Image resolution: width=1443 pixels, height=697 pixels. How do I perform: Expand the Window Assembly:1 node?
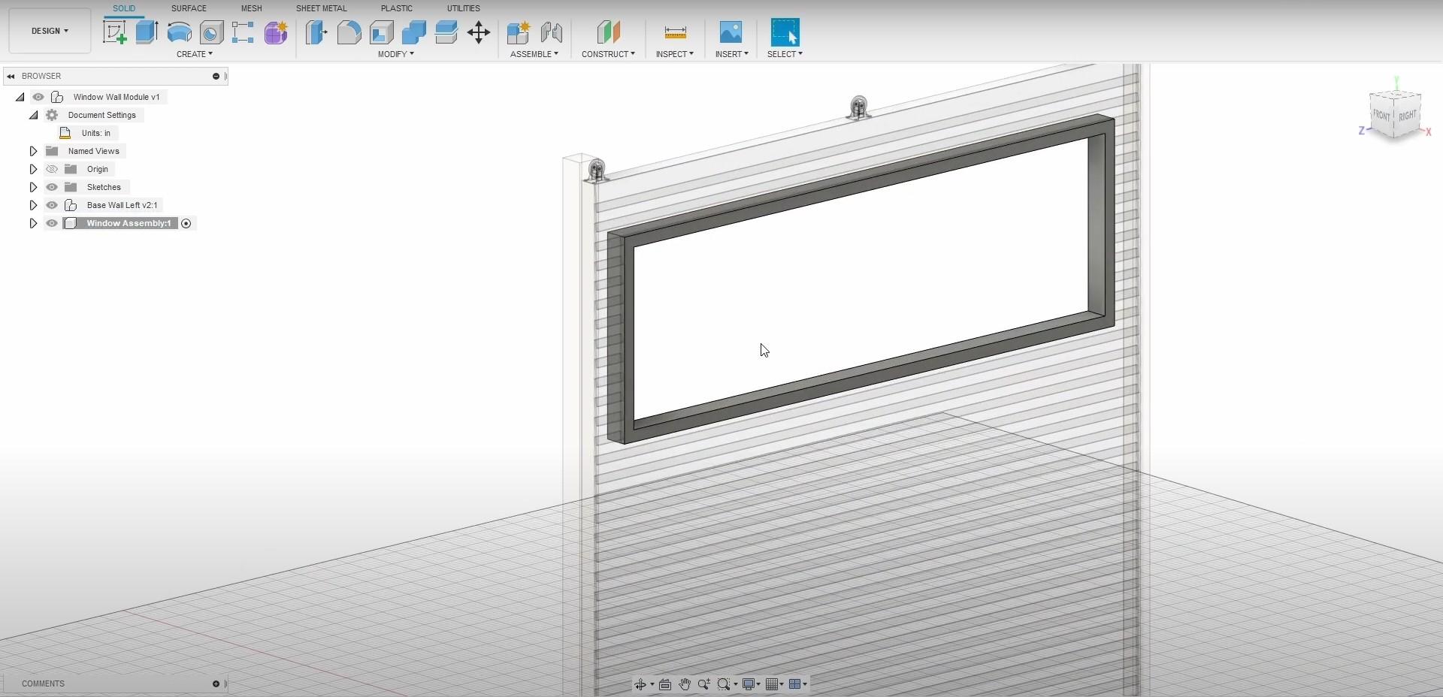[33, 223]
